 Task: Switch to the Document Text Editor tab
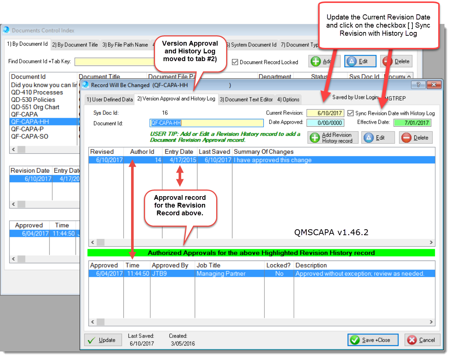pyautogui.click(x=246, y=99)
